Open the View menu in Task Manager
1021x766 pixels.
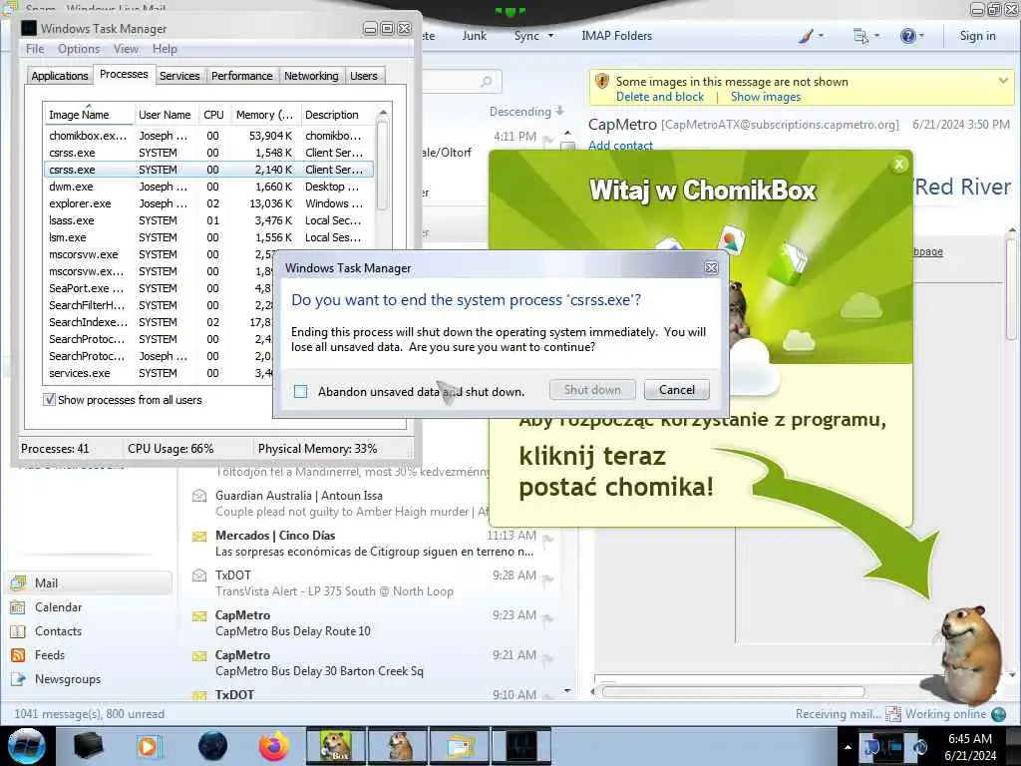coord(126,49)
